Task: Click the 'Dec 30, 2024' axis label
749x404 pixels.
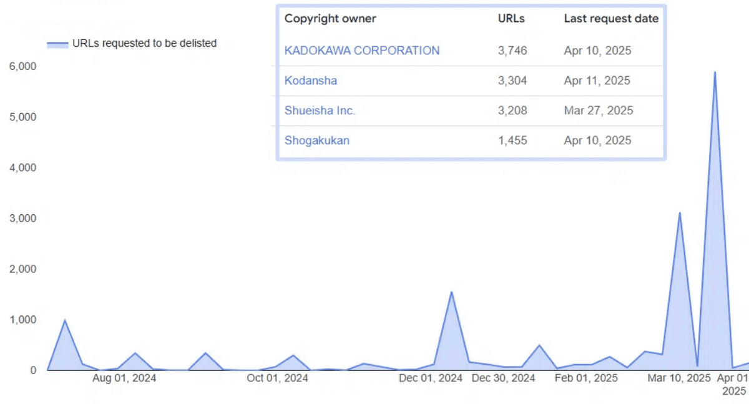Action: 503,378
